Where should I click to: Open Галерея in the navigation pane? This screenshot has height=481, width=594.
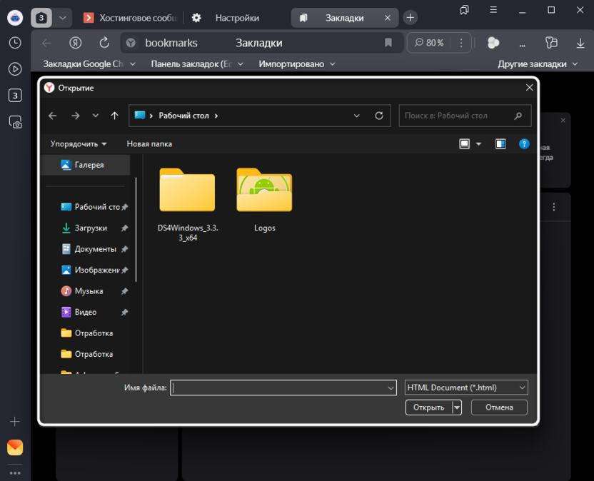tap(89, 165)
